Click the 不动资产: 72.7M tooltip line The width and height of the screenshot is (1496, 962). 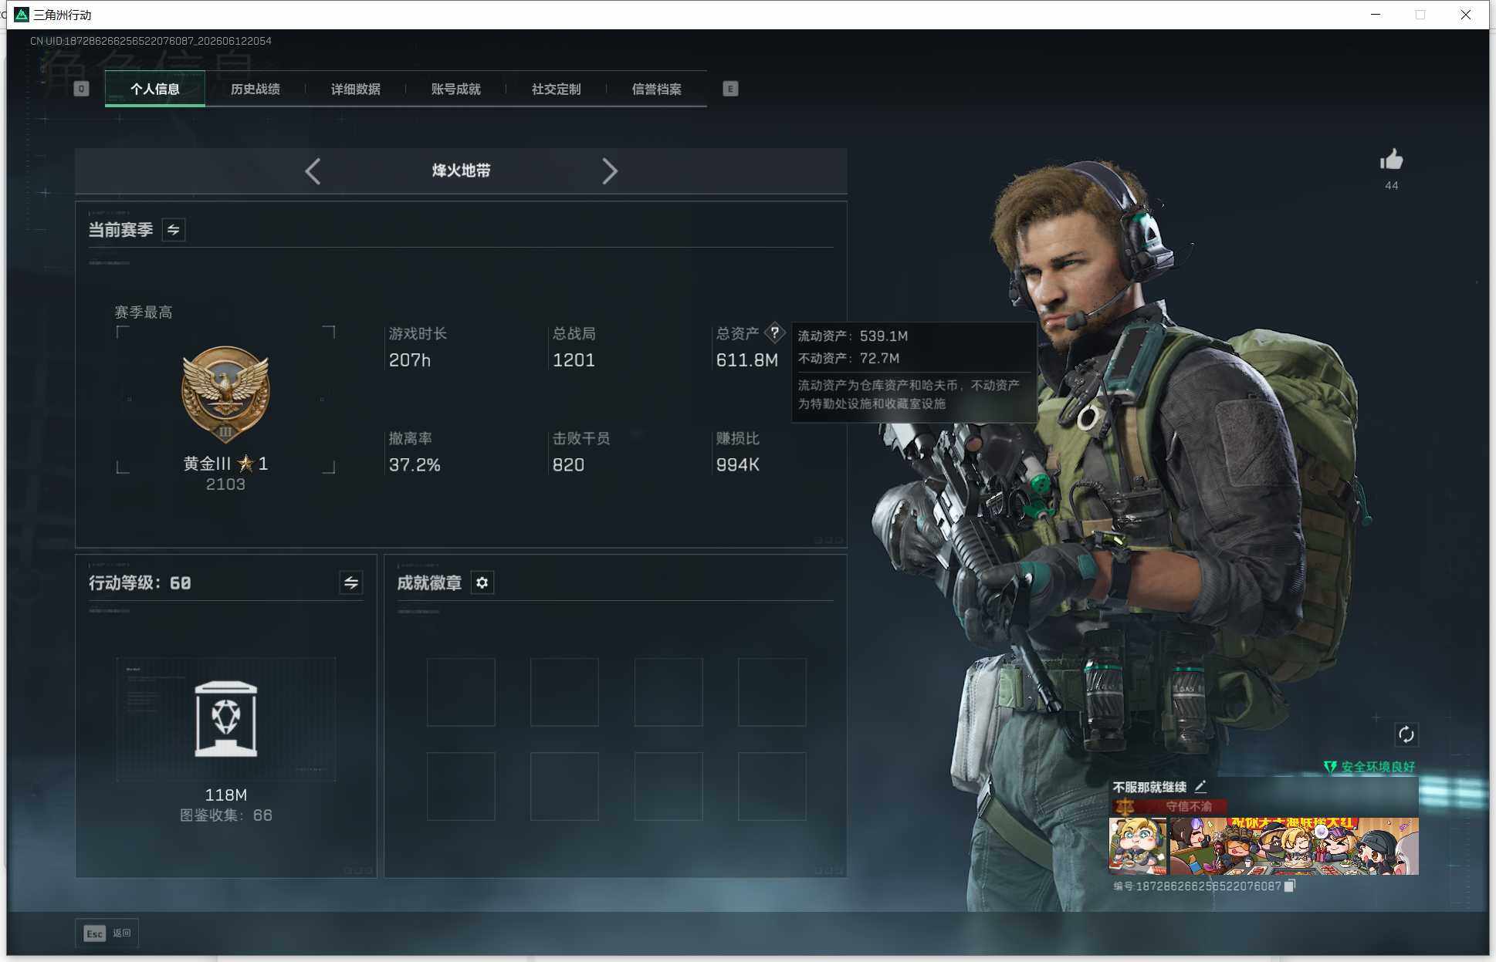click(849, 359)
